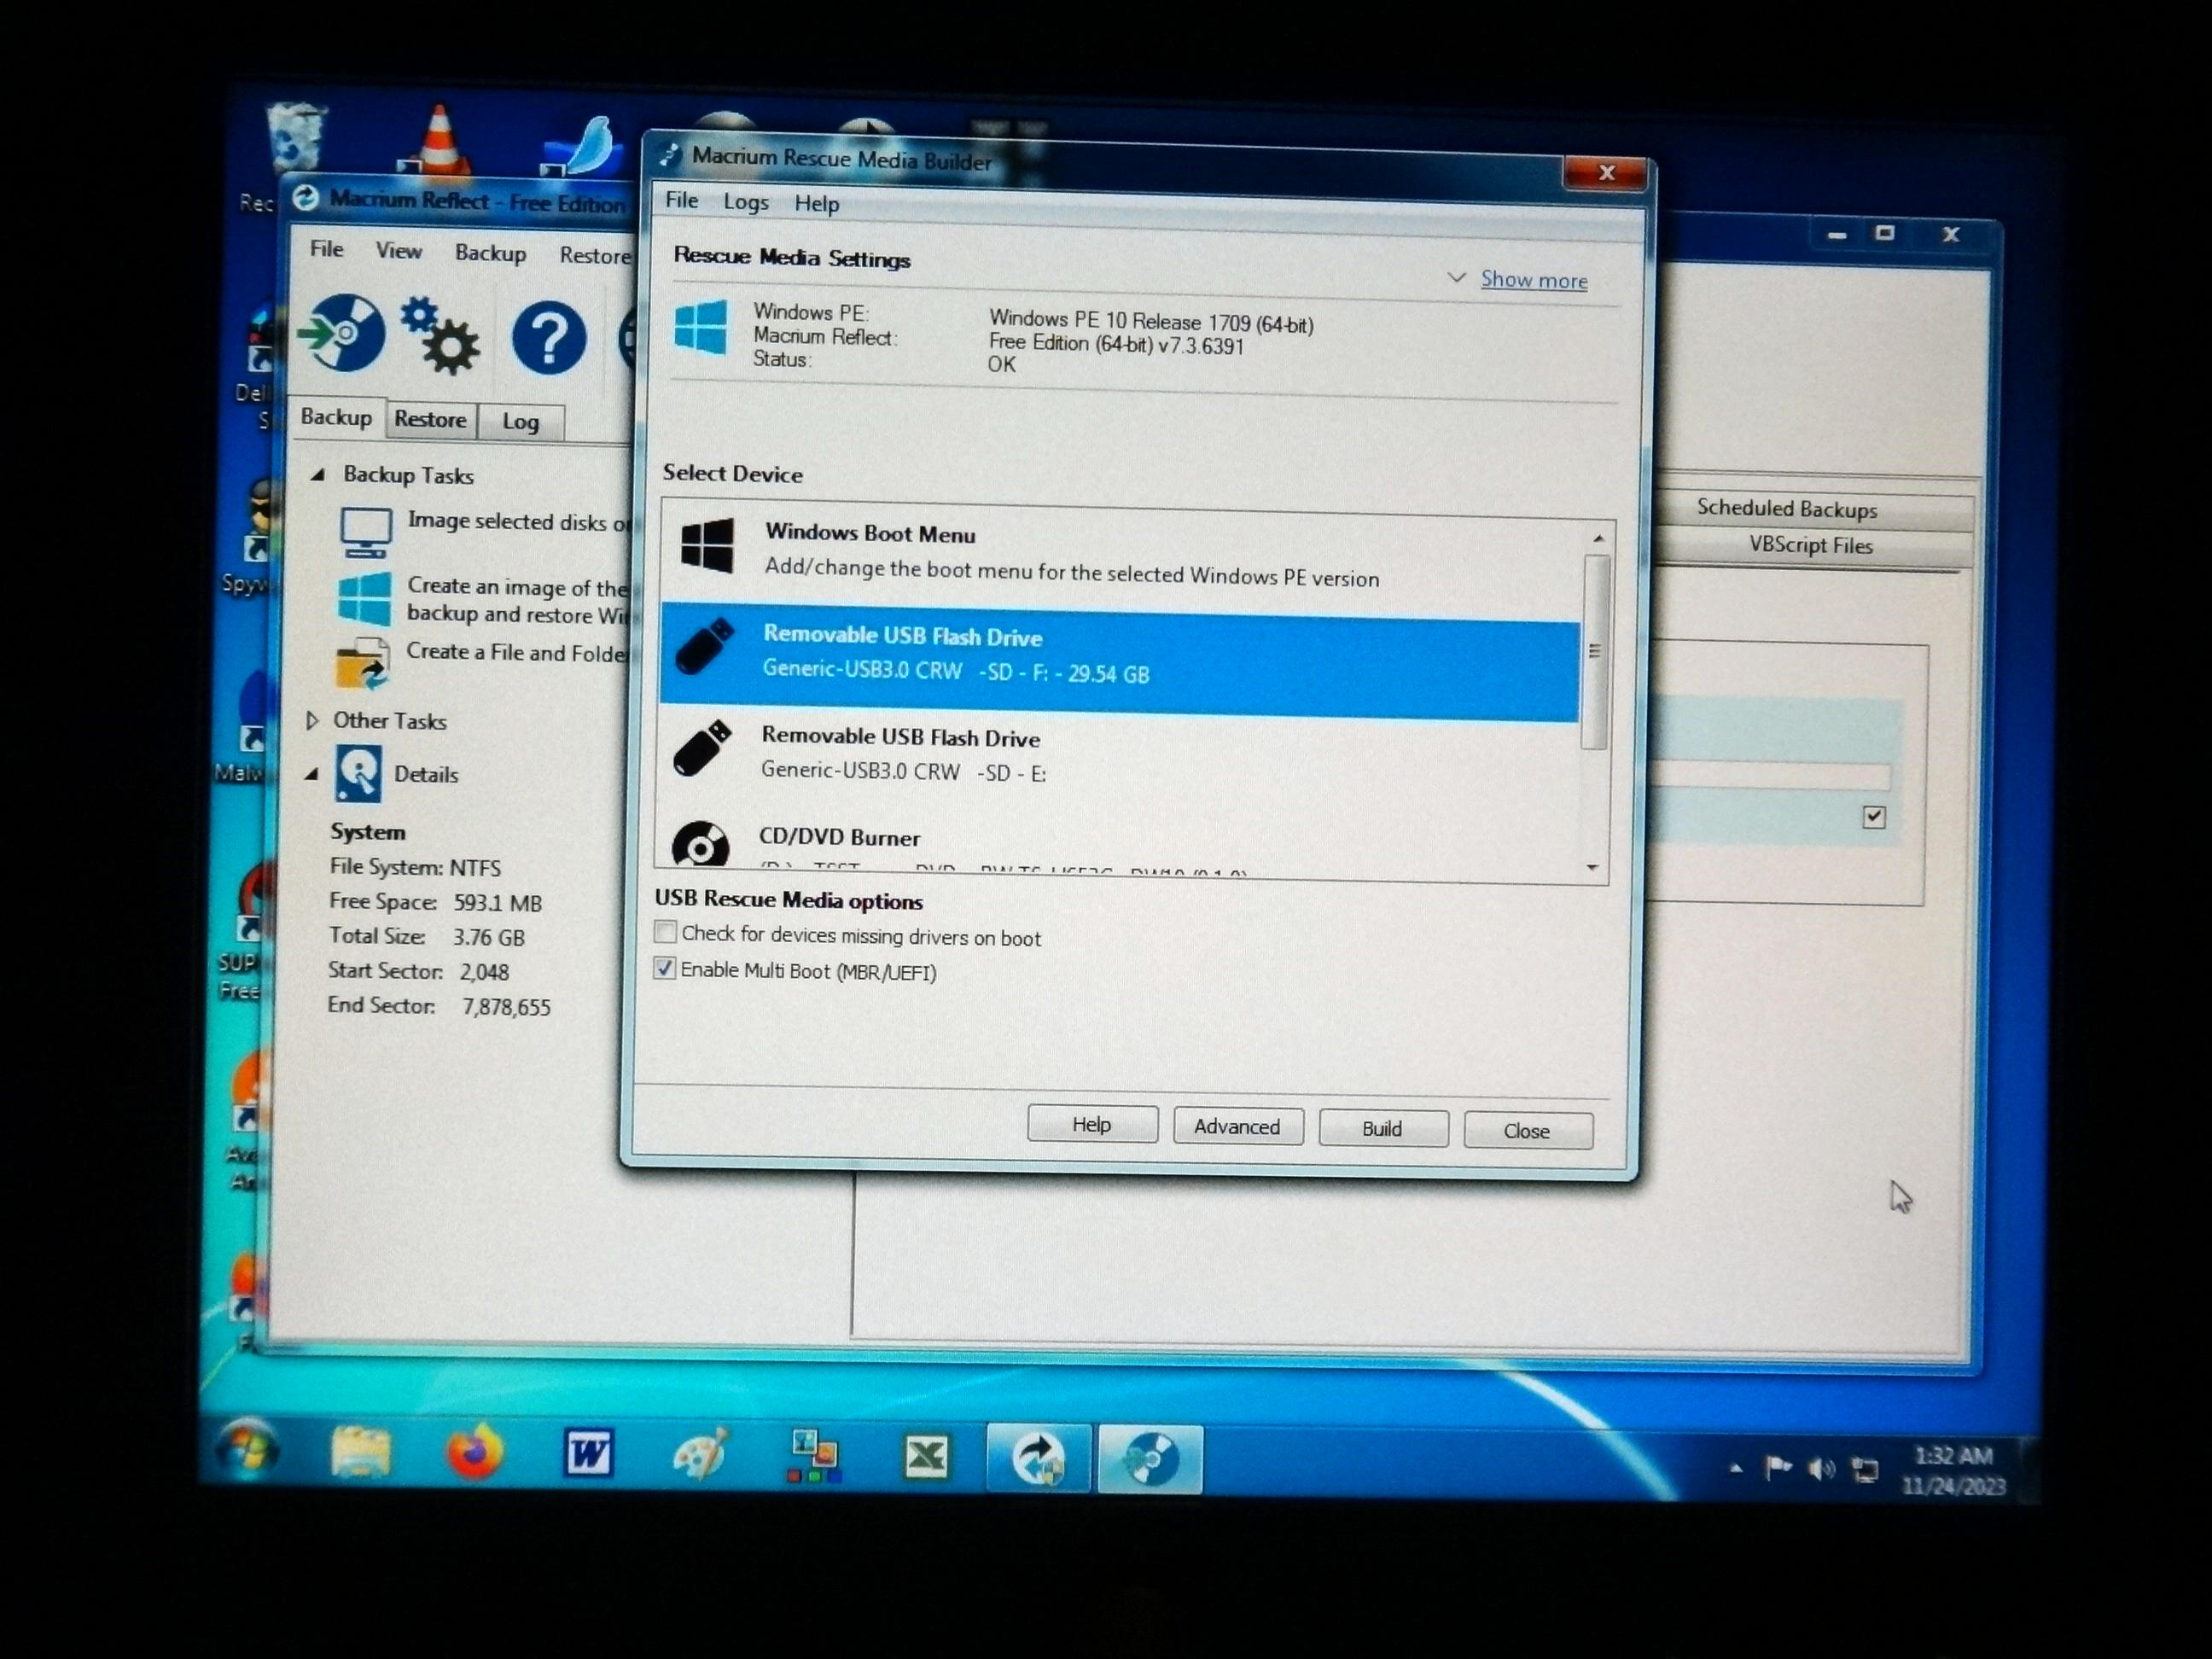The width and height of the screenshot is (2212, 1659).
Task: Click the backup disc image toolbar icon
Action: click(x=342, y=333)
